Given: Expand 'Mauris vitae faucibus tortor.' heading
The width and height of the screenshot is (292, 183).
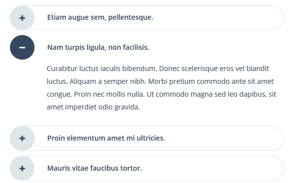Looking at the screenshot, I should [94, 168].
